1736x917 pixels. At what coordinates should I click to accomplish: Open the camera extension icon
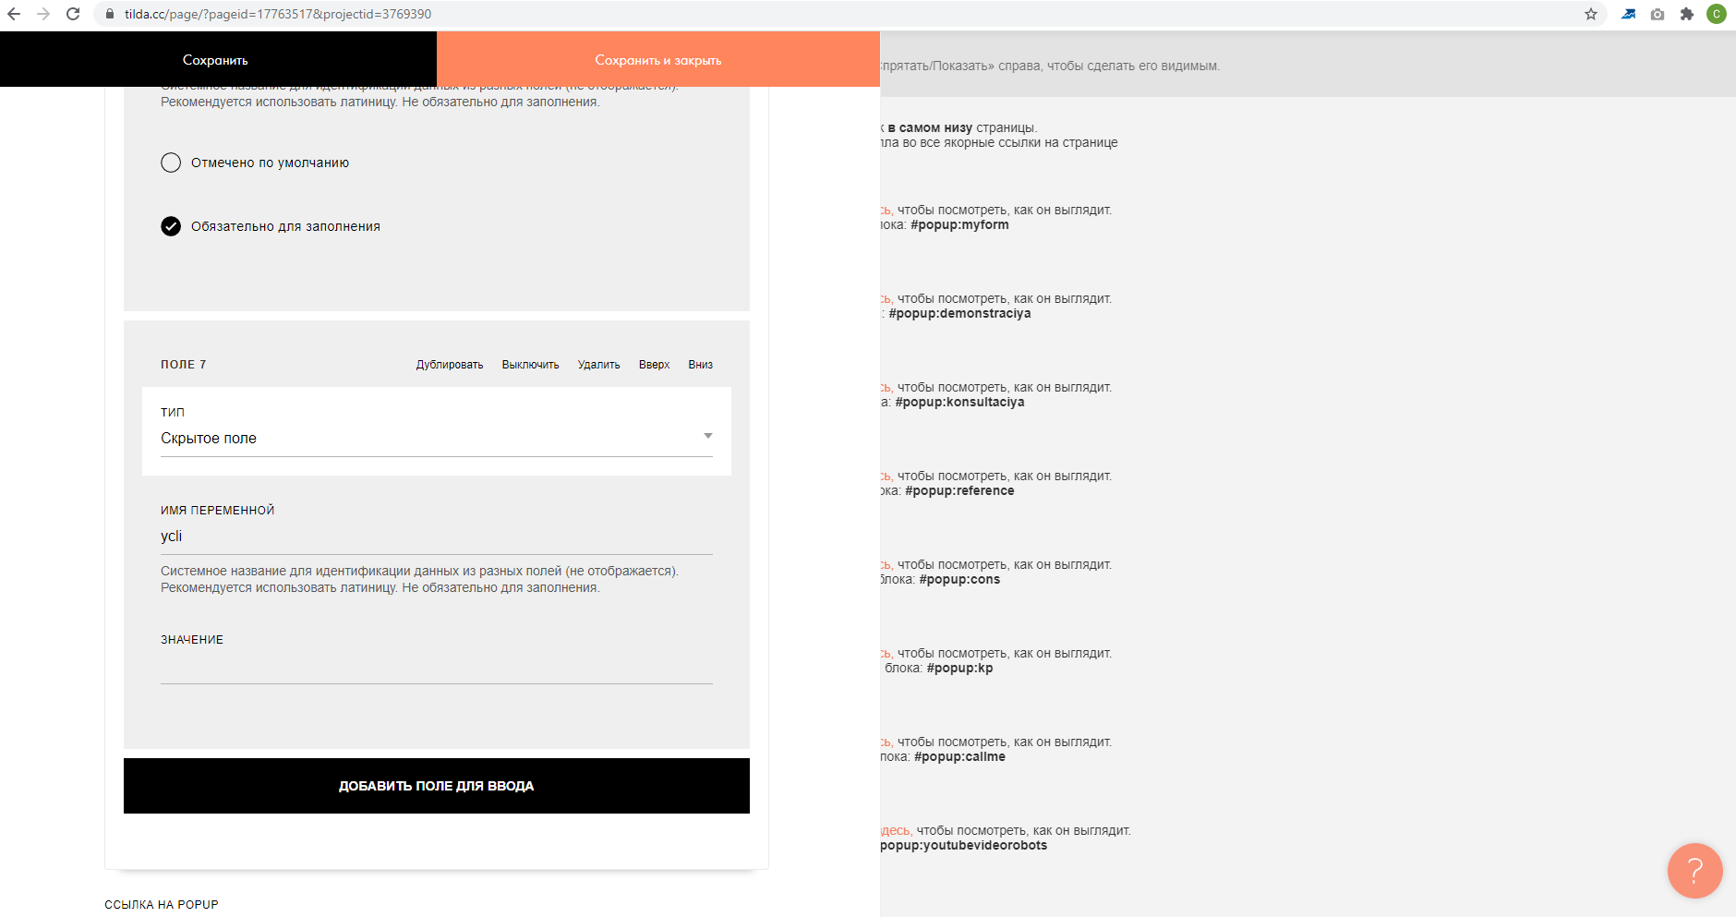(1658, 14)
